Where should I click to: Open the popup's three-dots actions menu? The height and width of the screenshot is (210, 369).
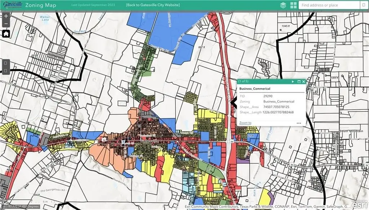[x=299, y=123]
